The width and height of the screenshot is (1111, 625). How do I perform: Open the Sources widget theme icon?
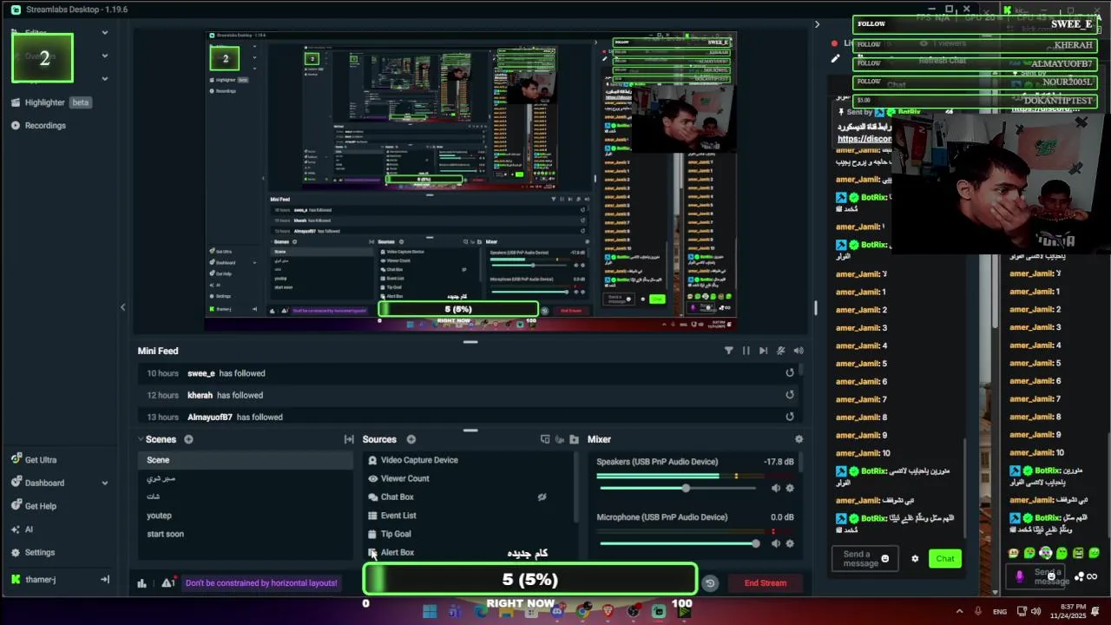pyautogui.click(x=545, y=439)
